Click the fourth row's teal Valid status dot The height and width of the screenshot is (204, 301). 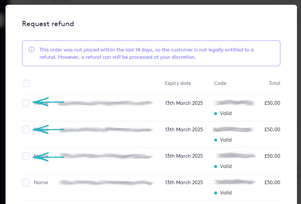pos(216,193)
